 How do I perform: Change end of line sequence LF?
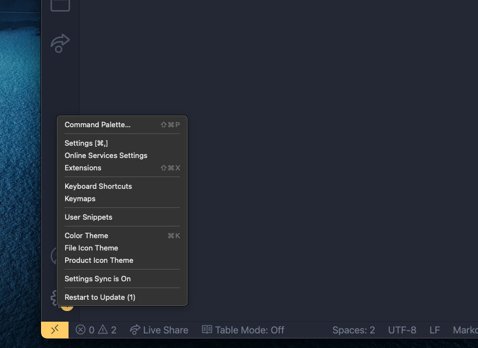click(x=435, y=330)
